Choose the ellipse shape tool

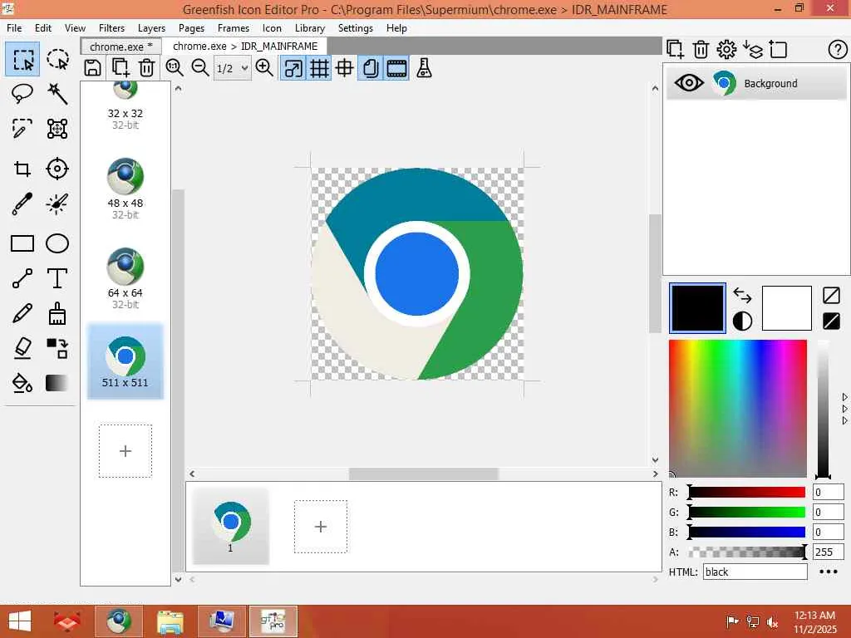pyautogui.click(x=57, y=243)
